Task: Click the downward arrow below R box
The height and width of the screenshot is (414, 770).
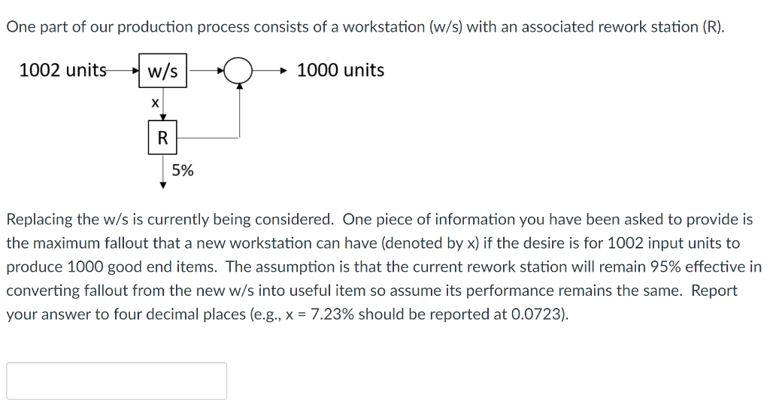Action: pos(163,172)
